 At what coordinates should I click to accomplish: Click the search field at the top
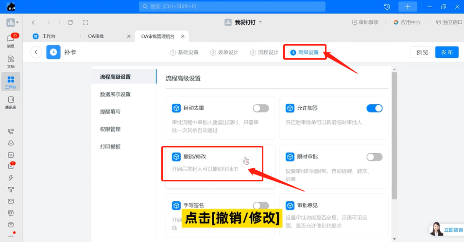tap(232, 6)
